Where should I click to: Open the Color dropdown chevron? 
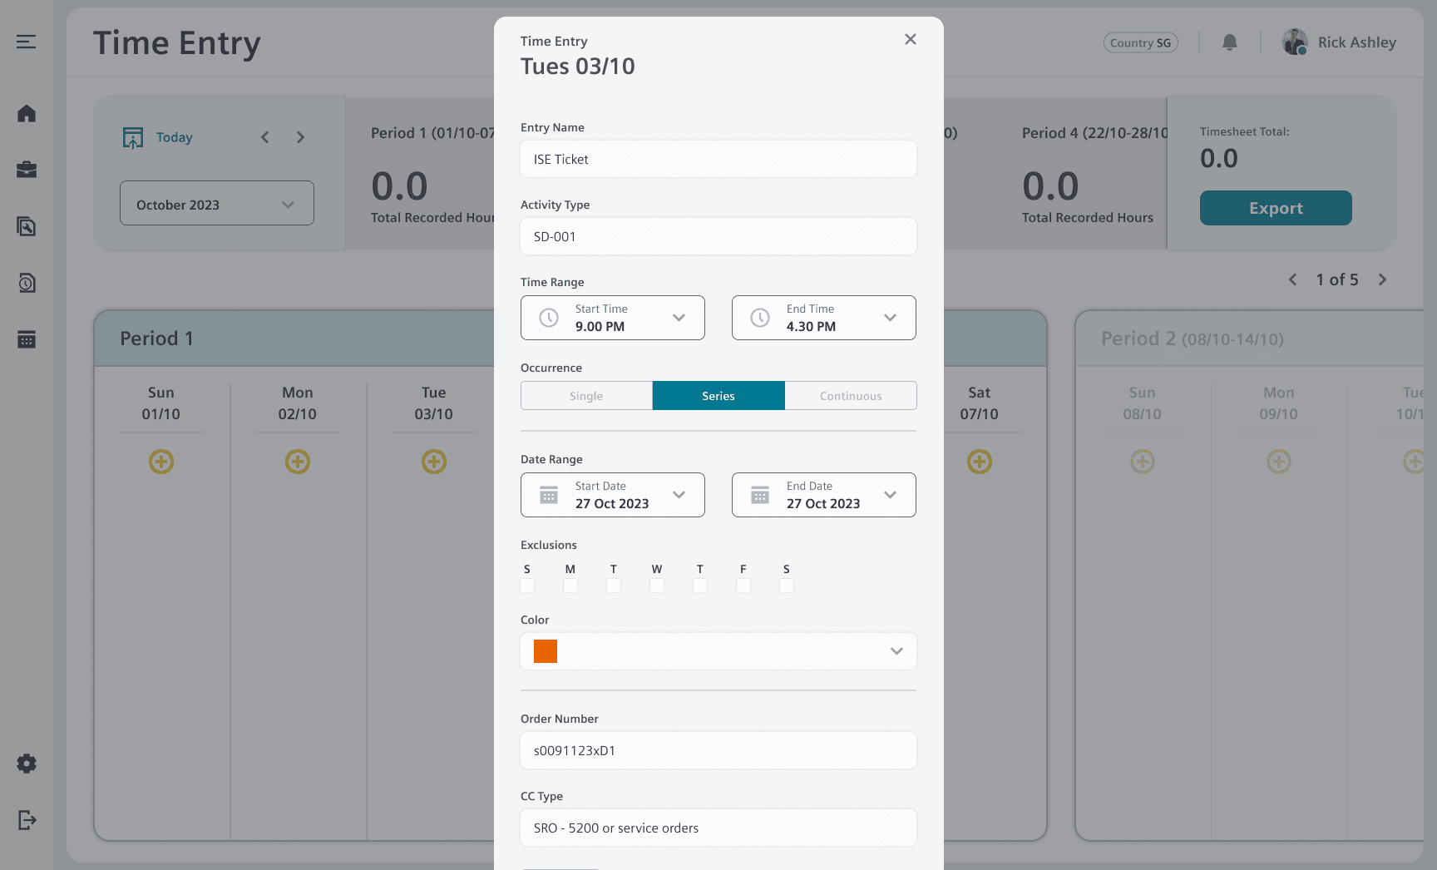click(x=896, y=651)
